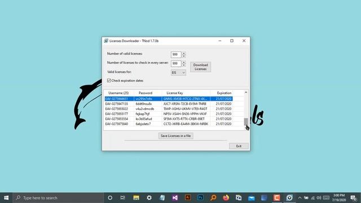Select the row EAV-0275955022

point(168,109)
